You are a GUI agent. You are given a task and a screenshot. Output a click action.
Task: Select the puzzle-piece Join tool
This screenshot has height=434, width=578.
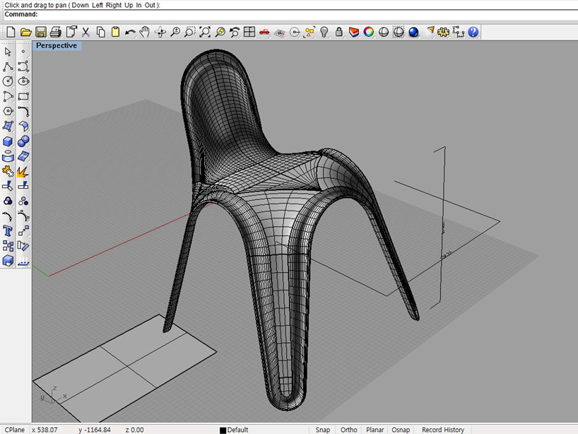pyautogui.click(x=8, y=172)
